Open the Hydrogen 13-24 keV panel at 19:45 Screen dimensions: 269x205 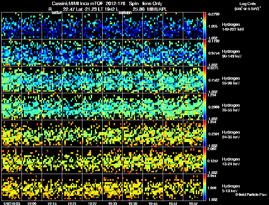coord(153,161)
